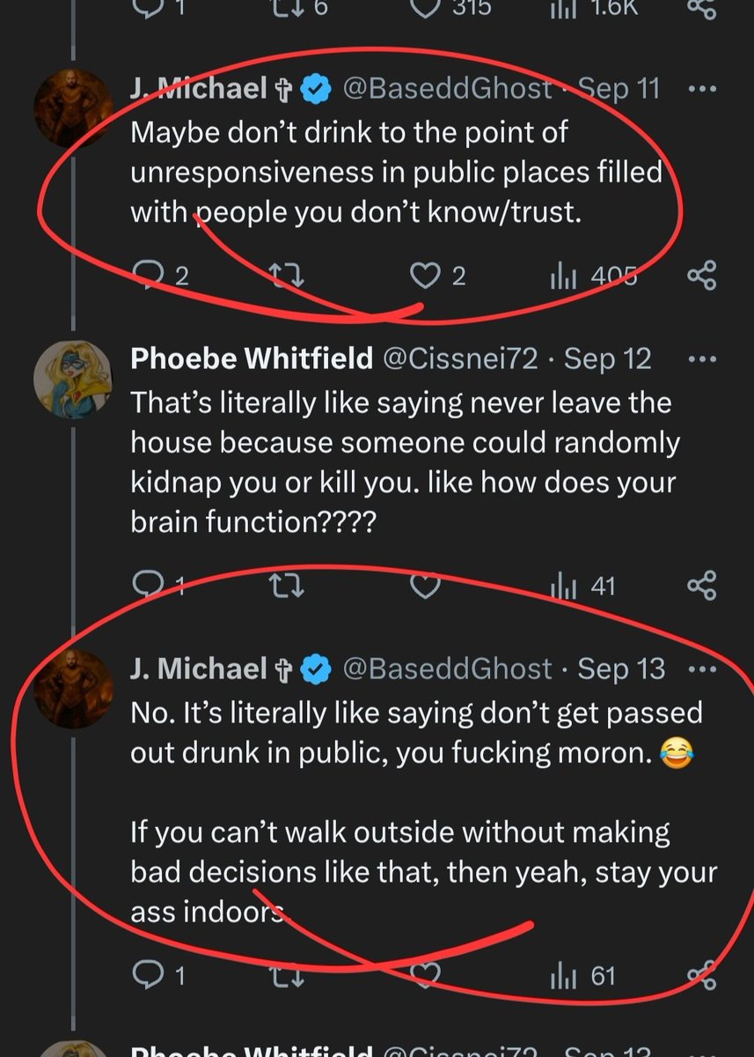754x1057 pixels.
Task: Open more options for Sep 11 tweet
Action: [x=701, y=90]
